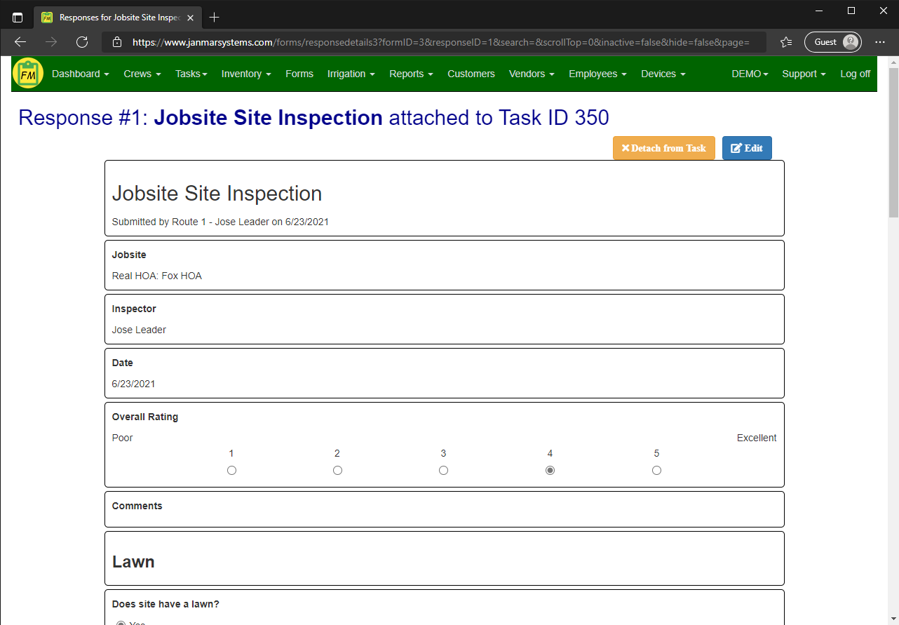
Task: Click the FM logo icon in the navbar
Action: click(28, 73)
